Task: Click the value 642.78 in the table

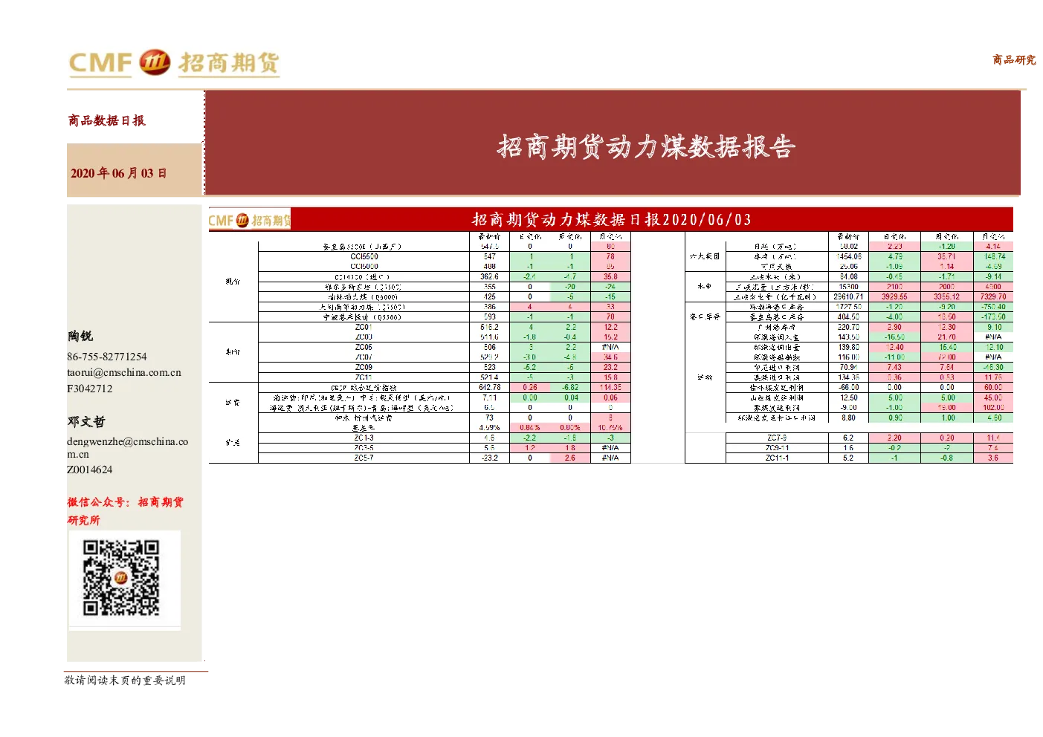Action: tap(490, 387)
